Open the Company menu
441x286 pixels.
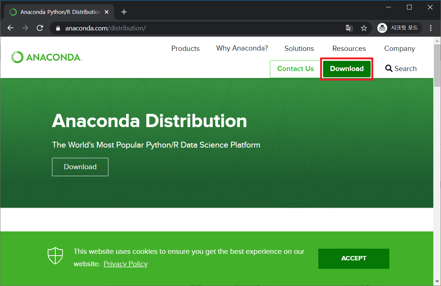pyautogui.click(x=400, y=48)
